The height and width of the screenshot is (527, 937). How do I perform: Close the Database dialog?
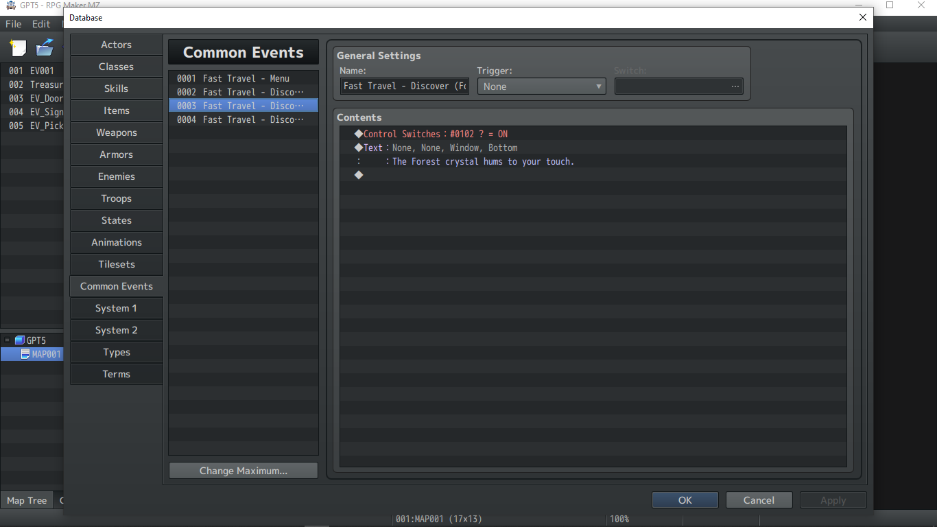(x=863, y=17)
